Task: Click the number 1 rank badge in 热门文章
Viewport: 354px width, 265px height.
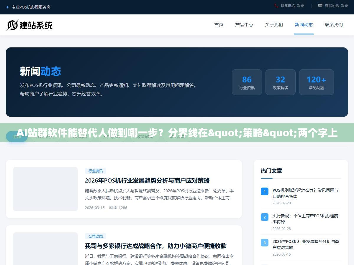Action: 265,191
